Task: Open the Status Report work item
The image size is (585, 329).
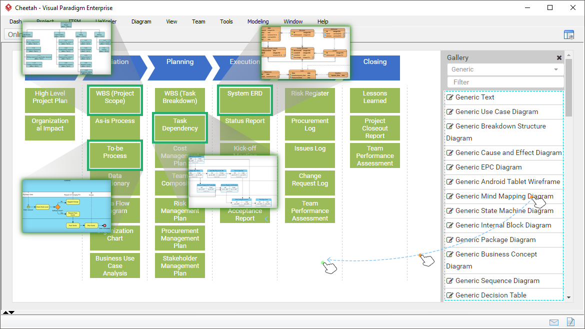Action: coord(244,128)
